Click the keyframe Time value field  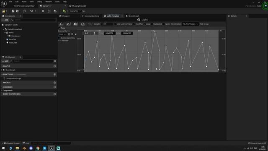pyautogui.click(x=110, y=33)
